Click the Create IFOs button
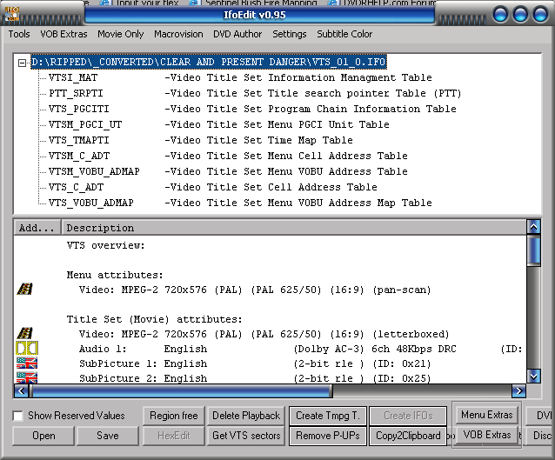The image size is (555, 460). [x=408, y=416]
